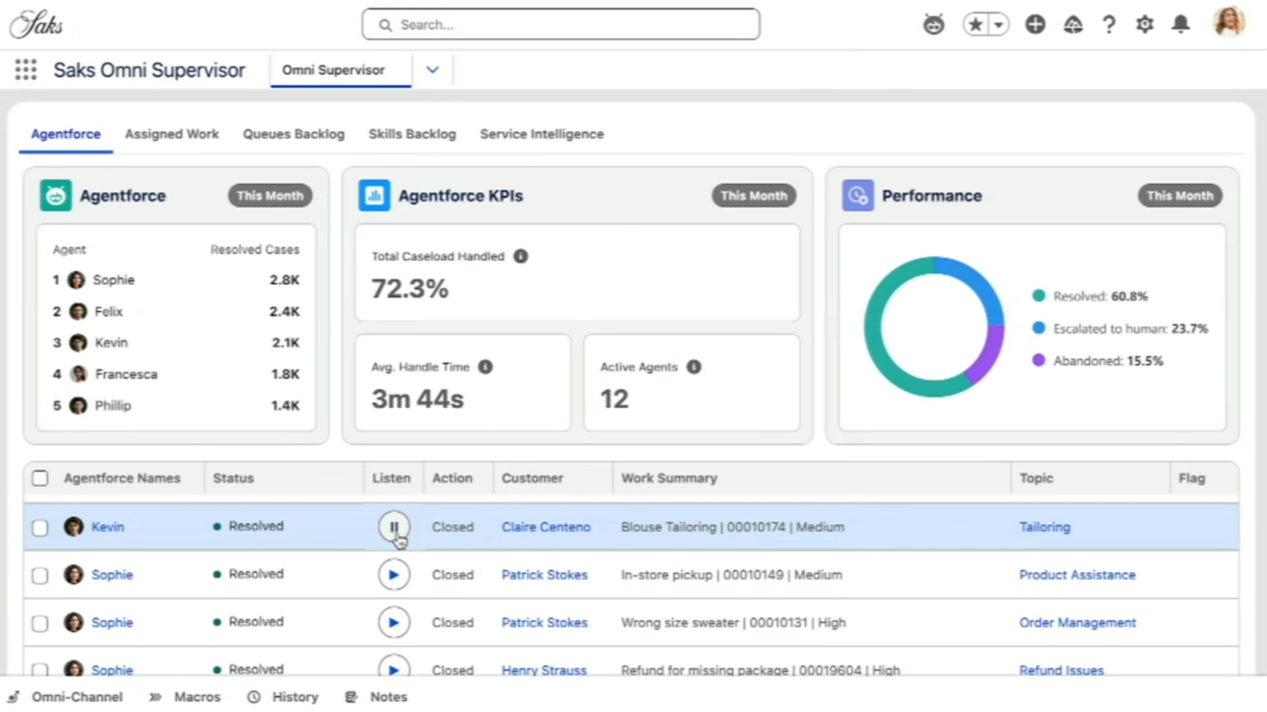Select Phillip in the top agents list
The width and height of the screenshot is (1267, 712).
(112, 405)
